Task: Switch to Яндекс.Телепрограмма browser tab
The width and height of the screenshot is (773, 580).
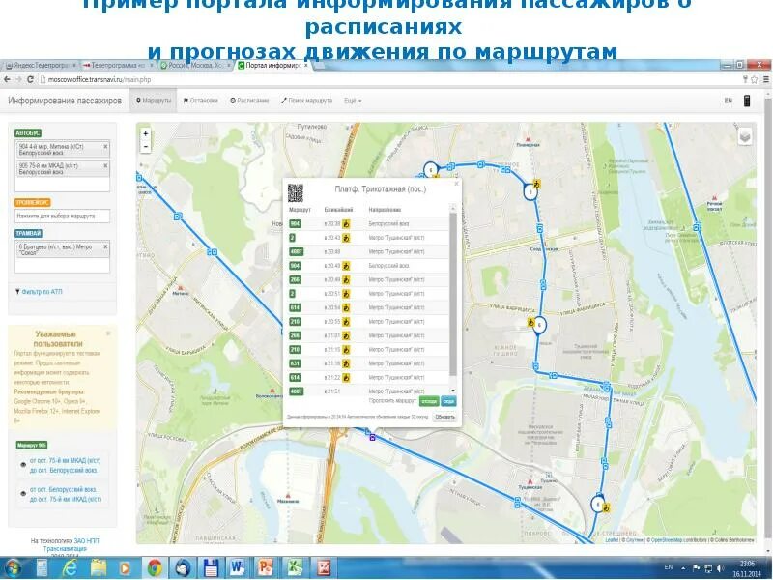Action: pyautogui.click(x=41, y=66)
